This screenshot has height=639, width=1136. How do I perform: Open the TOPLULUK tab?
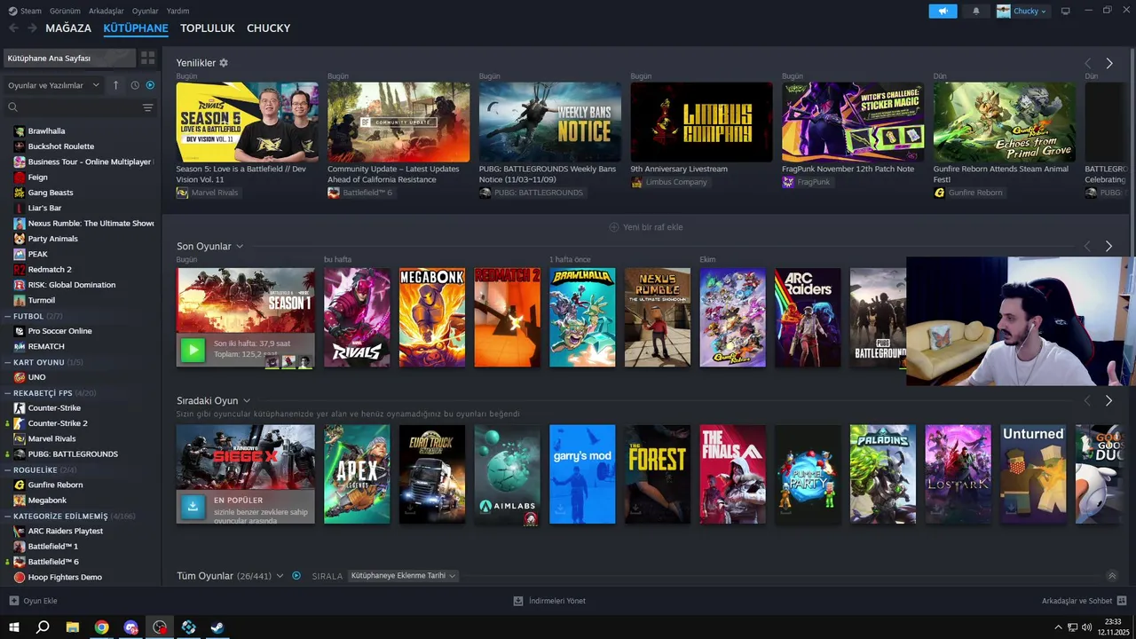tap(208, 28)
